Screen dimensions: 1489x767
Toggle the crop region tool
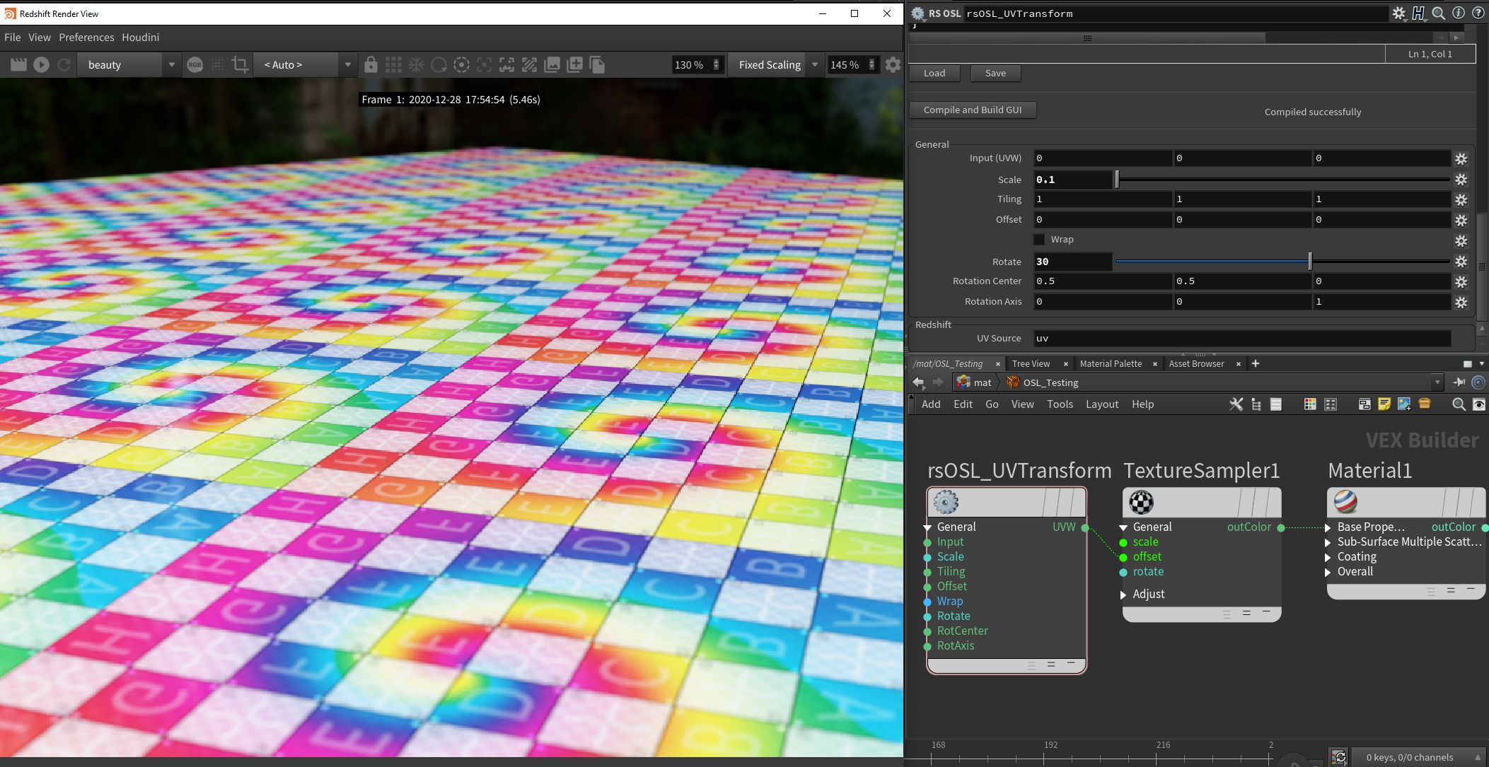(240, 65)
